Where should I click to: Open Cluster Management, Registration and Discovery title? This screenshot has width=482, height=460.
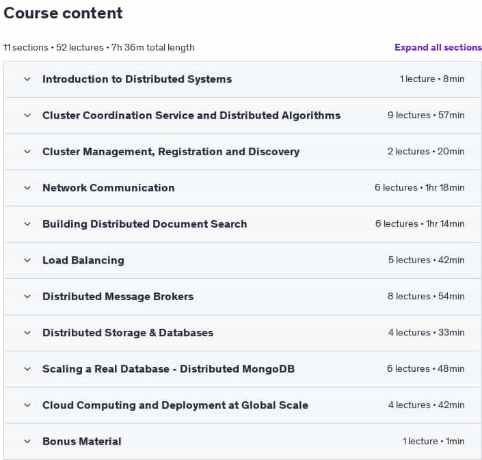pyautogui.click(x=171, y=152)
